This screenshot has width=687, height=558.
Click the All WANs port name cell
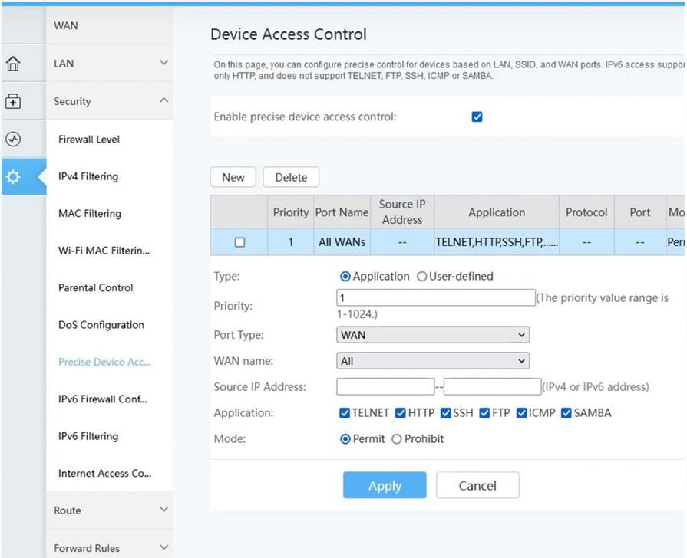[x=342, y=242]
